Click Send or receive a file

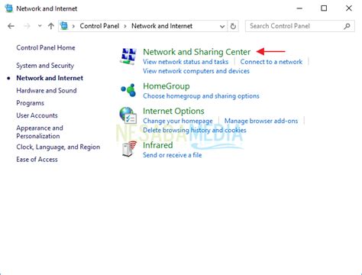[x=173, y=155]
